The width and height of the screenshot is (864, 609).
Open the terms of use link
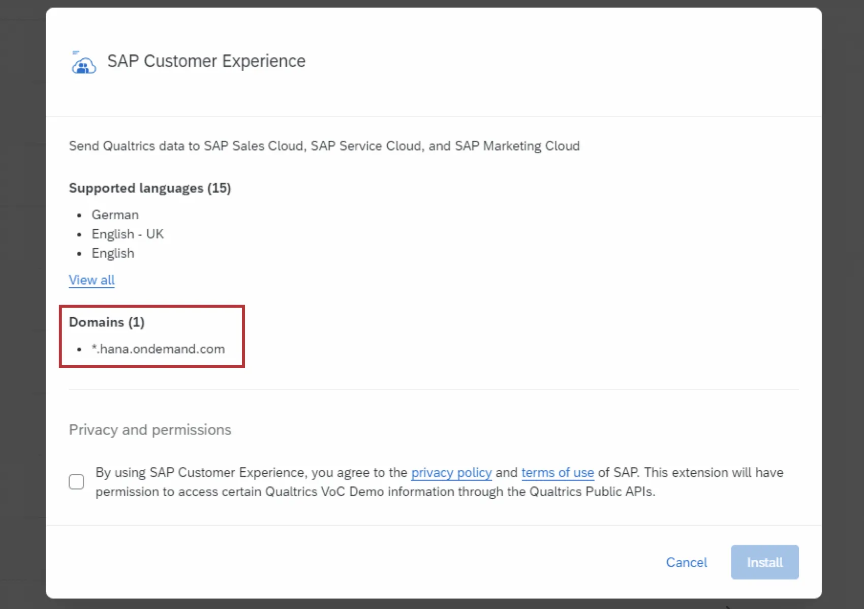pos(558,472)
